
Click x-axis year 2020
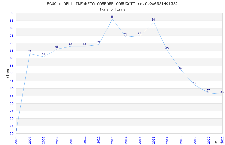(209, 140)
